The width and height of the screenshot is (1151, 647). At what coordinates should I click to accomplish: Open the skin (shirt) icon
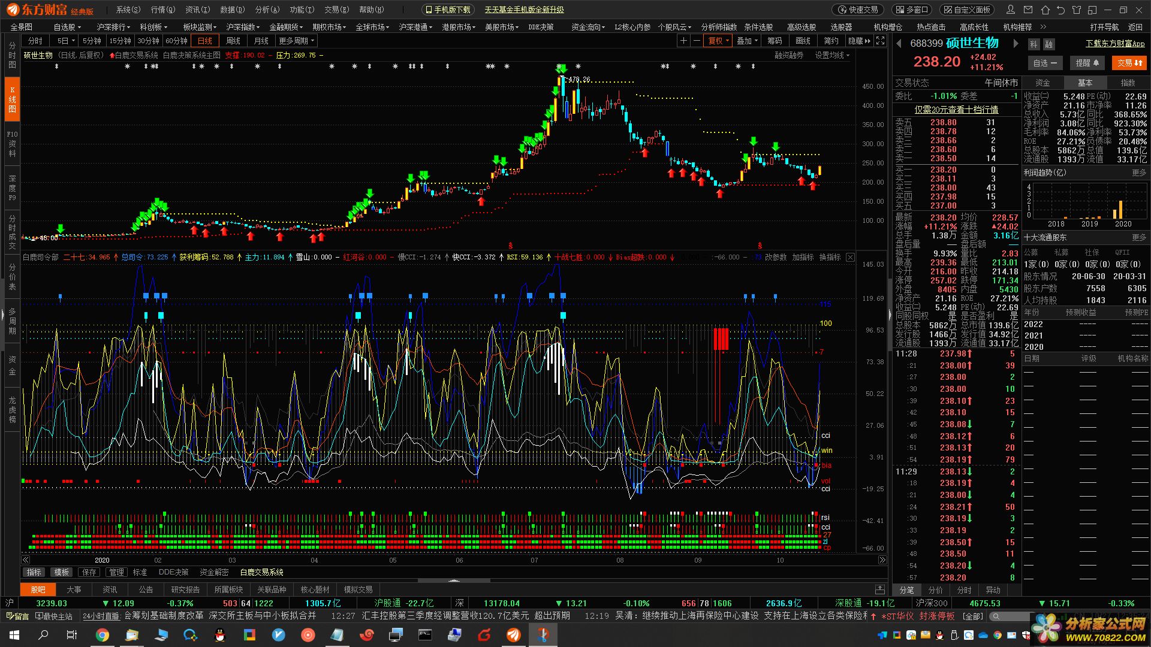pos(1076,10)
